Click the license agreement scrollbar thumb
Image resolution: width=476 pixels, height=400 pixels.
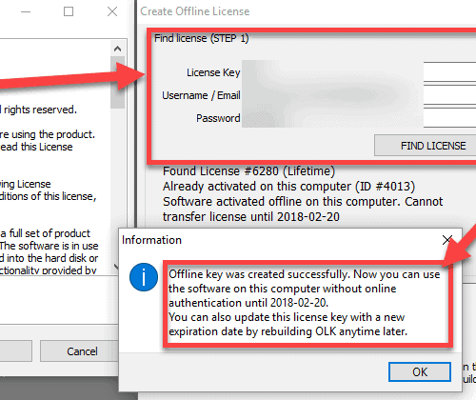click(117, 83)
